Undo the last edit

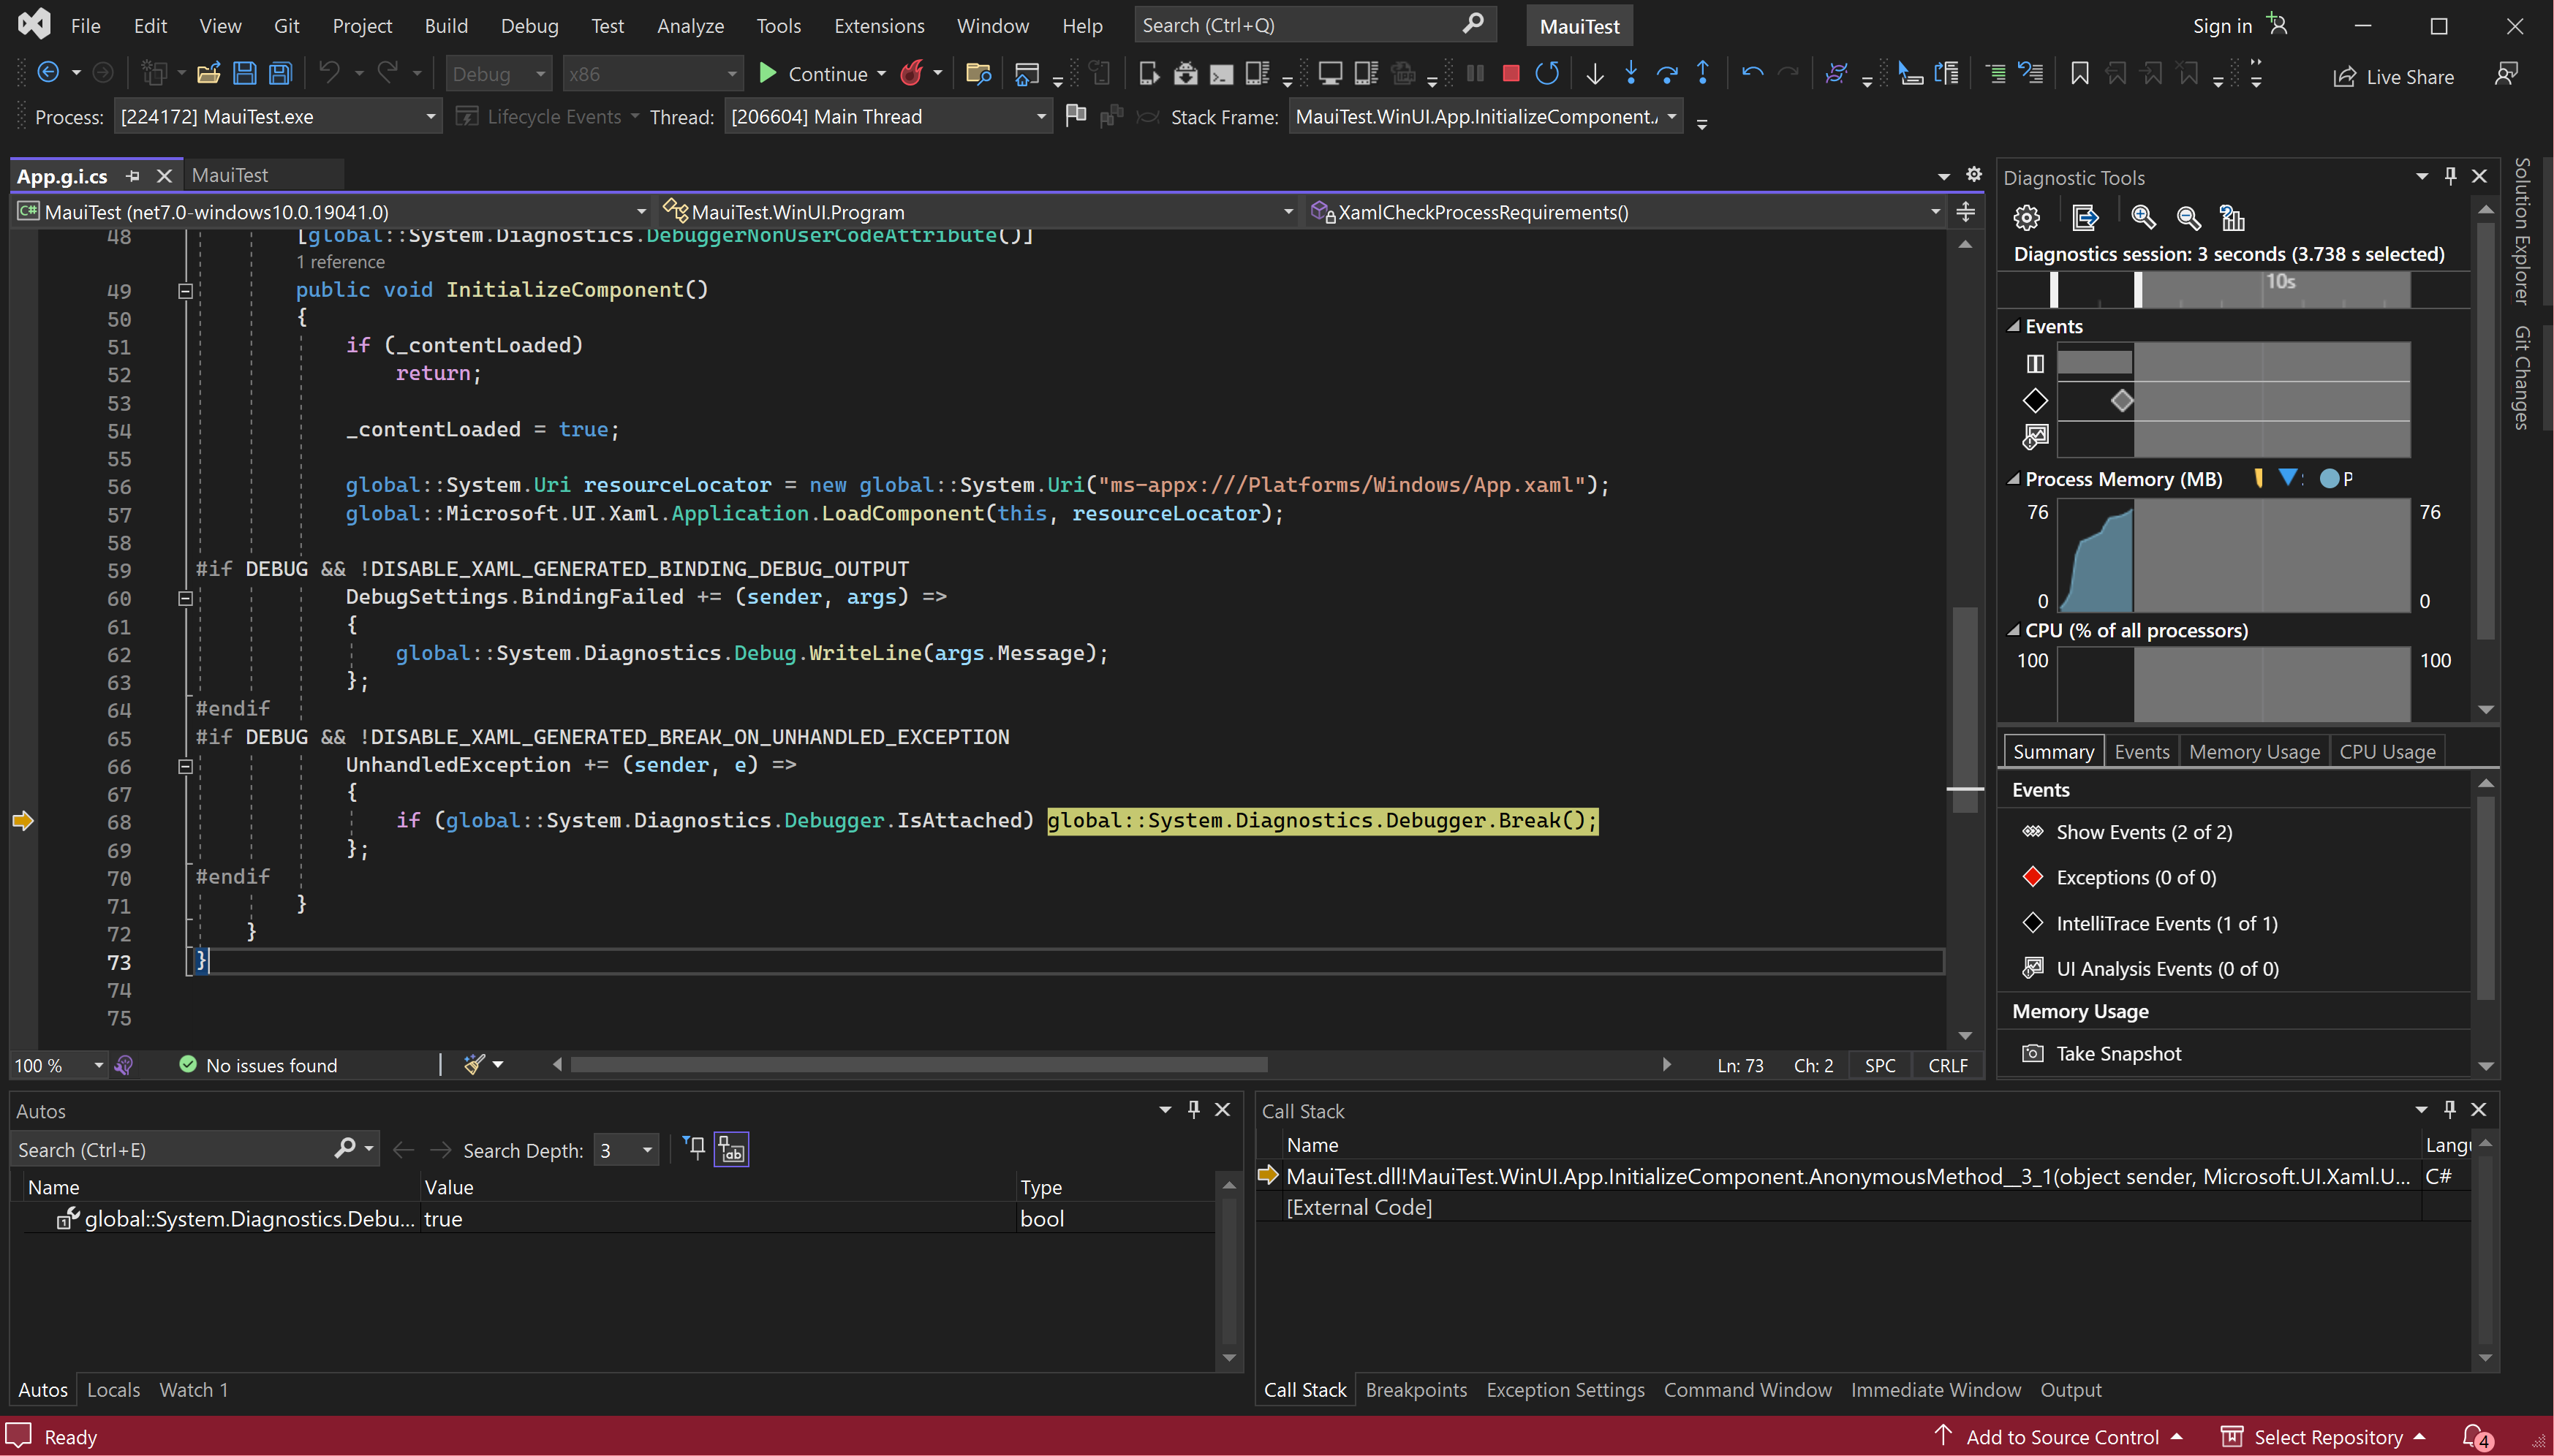pos(329,74)
